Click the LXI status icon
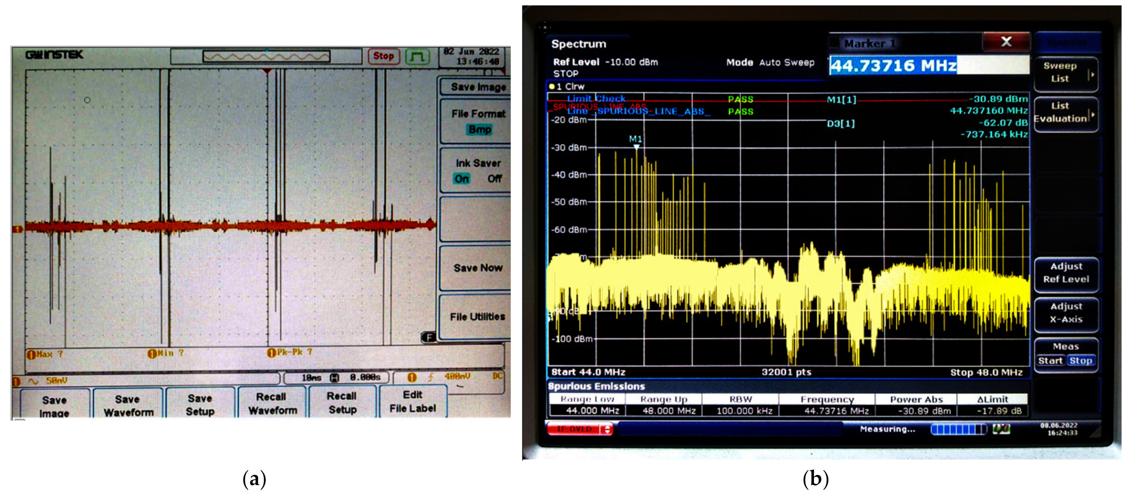 (1001, 429)
